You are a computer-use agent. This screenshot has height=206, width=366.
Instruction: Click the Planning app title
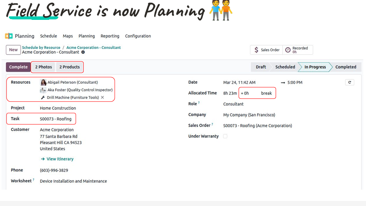pos(25,36)
